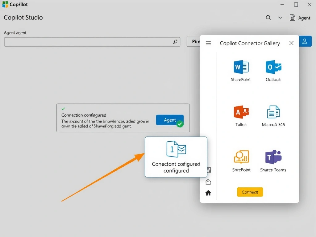Click the green checkmark in Connection configured card
Viewport: 316px width, 237px height.
63,109
